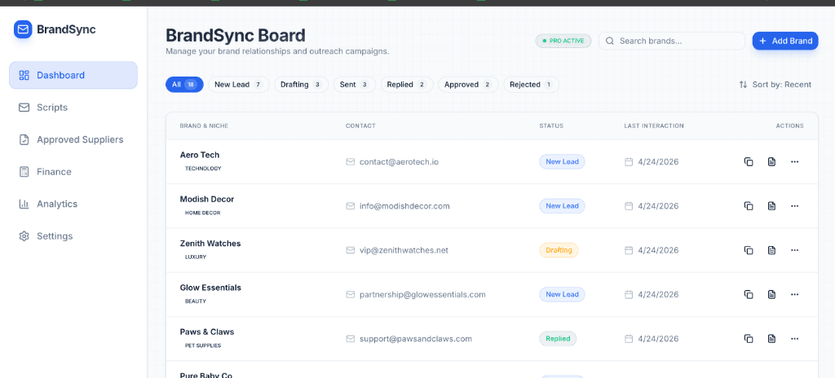
Task: Open document icon for Glow Essentials
Action: 771,294
